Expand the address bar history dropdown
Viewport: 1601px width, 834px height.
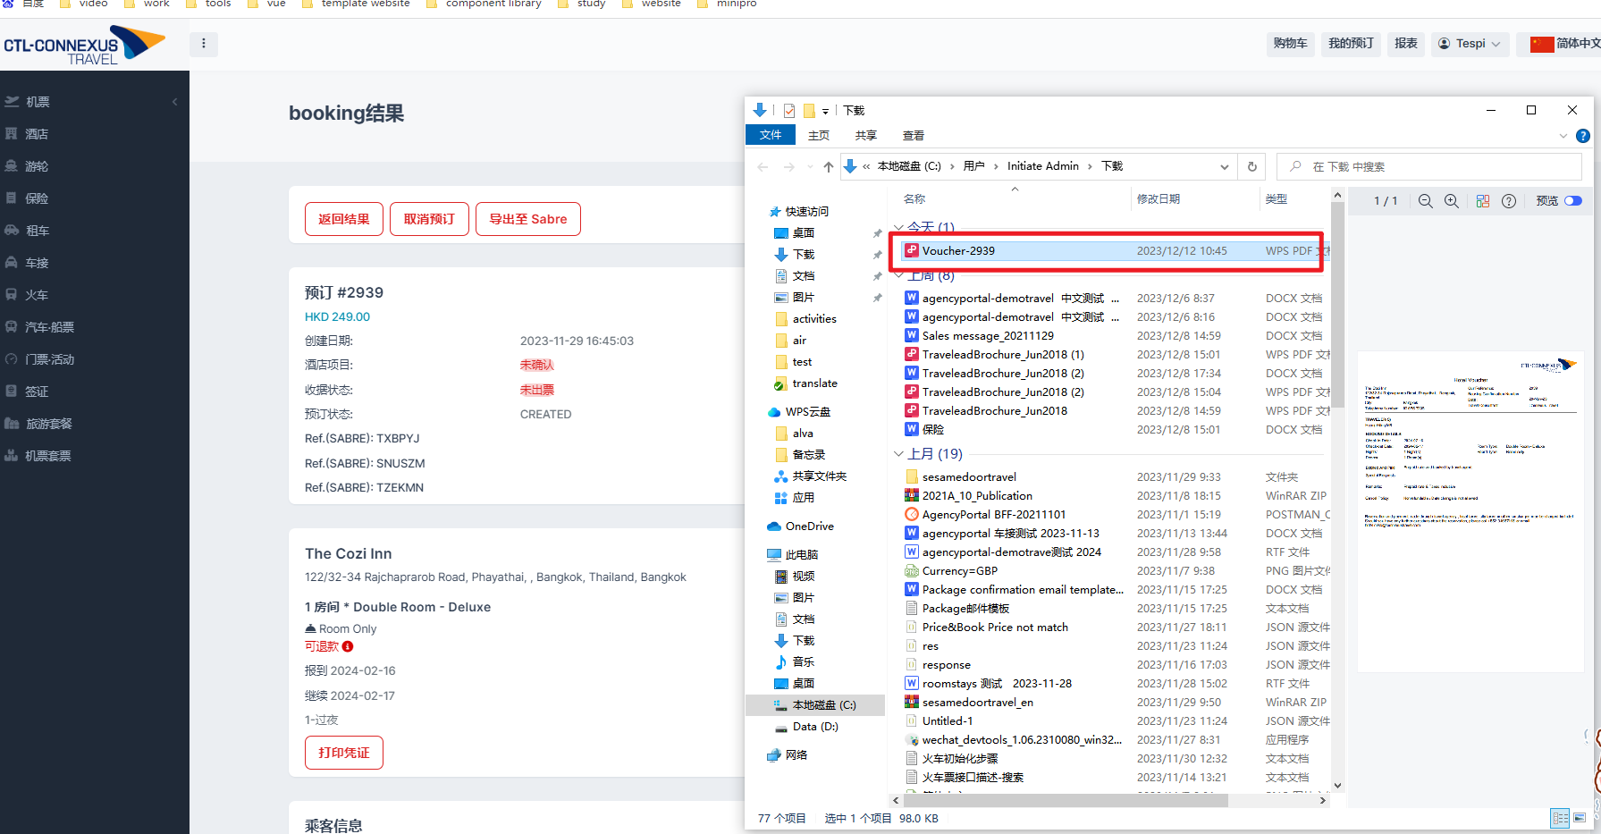(1224, 167)
